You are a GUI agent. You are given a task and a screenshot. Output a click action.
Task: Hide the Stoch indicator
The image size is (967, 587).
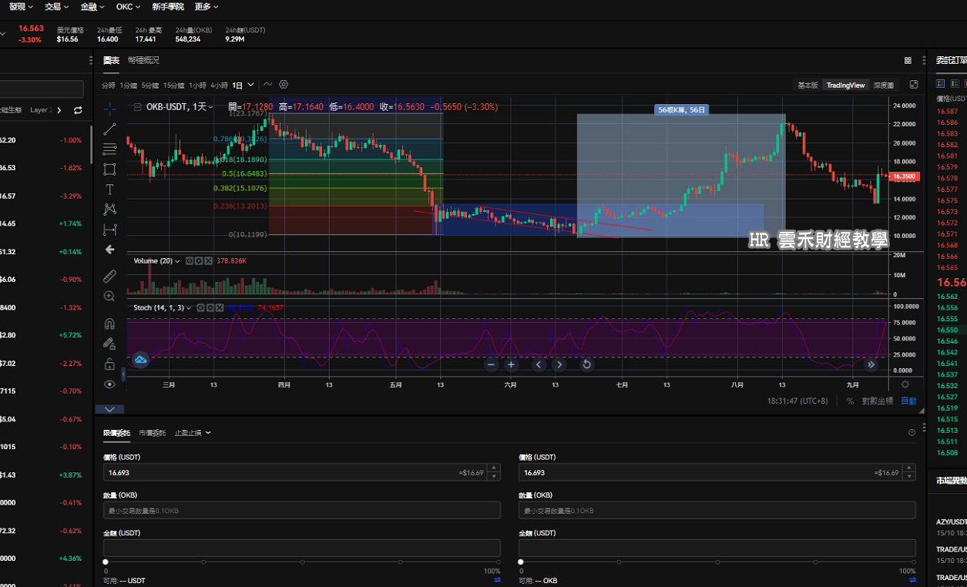click(200, 307)
